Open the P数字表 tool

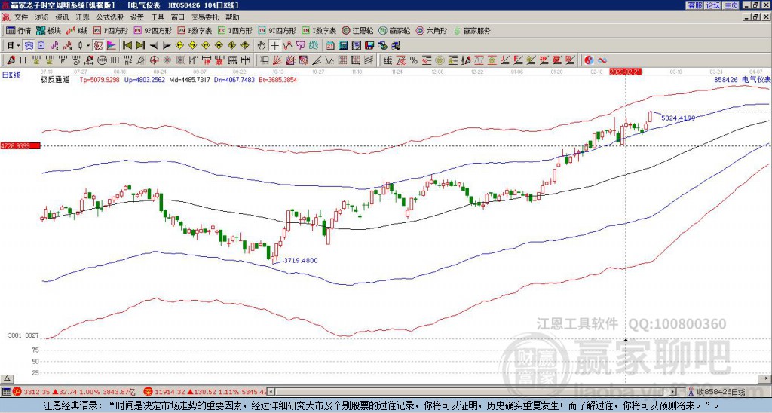coord(195,30)
